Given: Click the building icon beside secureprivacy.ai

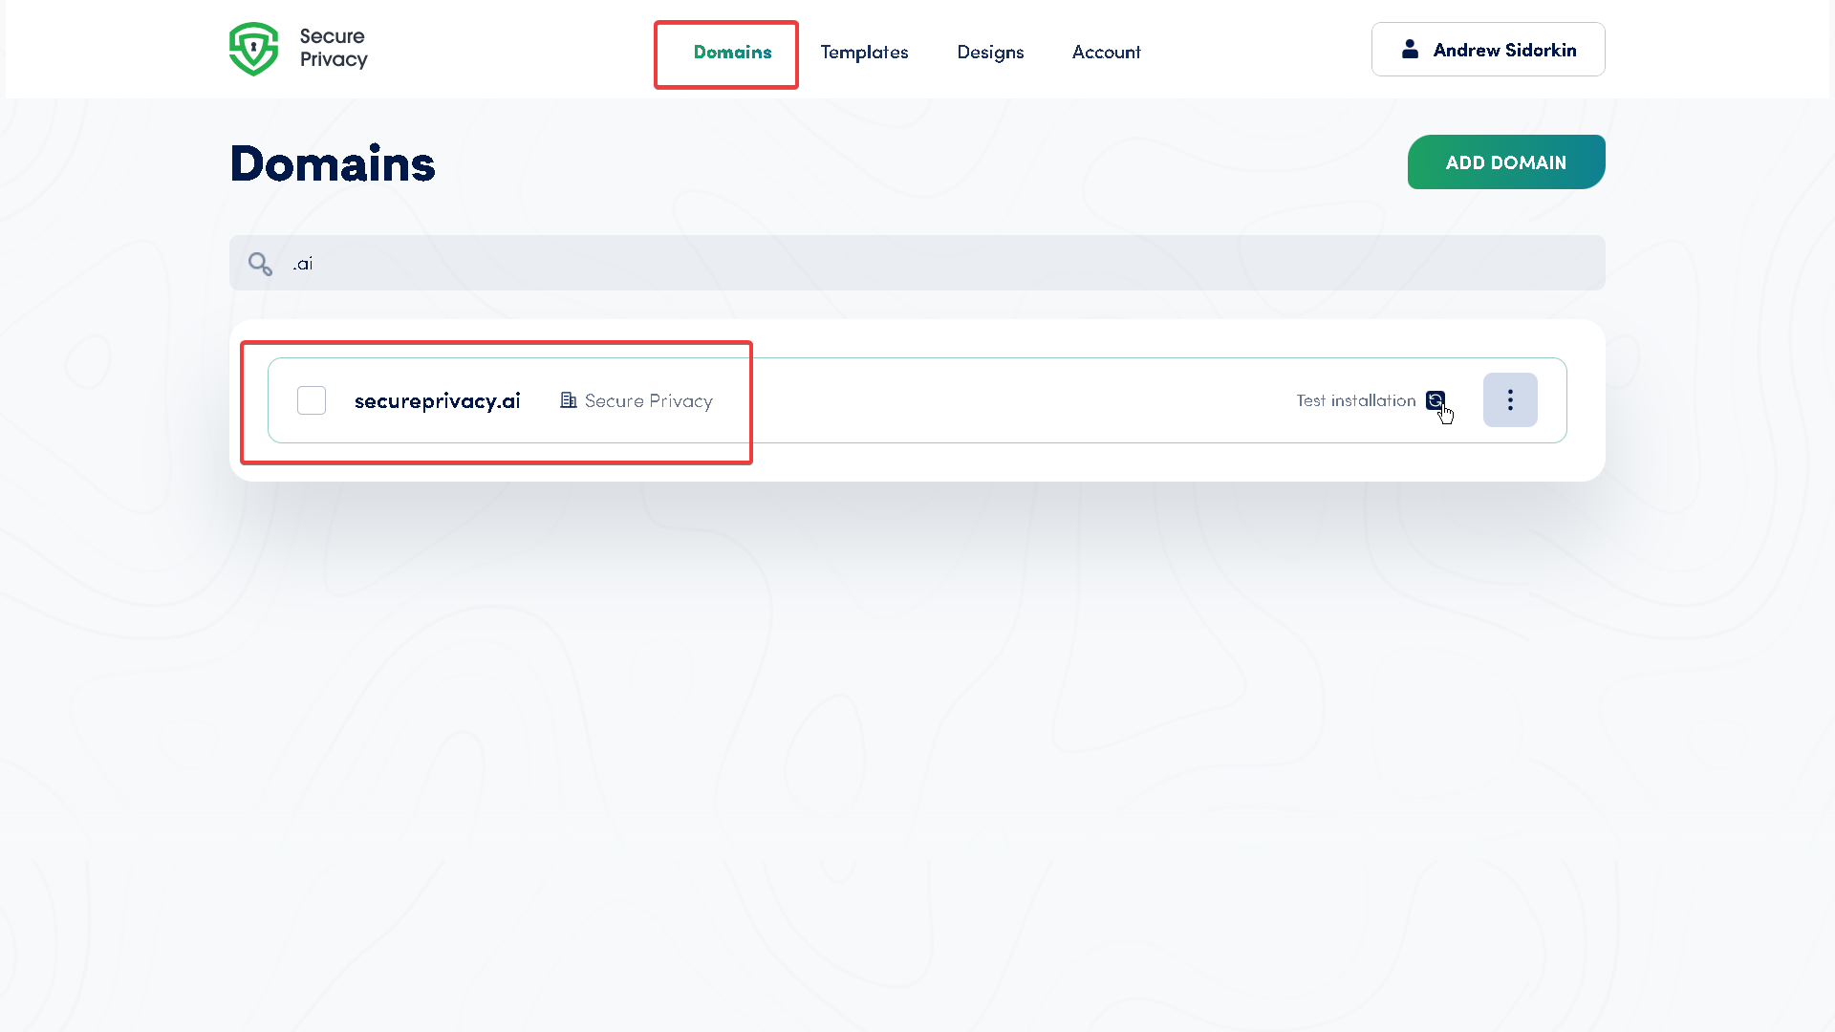Looking at the screenshot, I should [x=569, y=400].
